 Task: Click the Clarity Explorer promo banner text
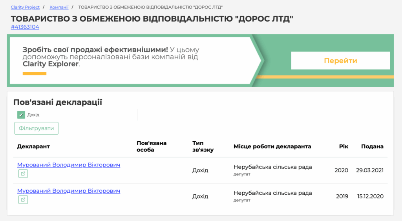[x=111, y=57]
